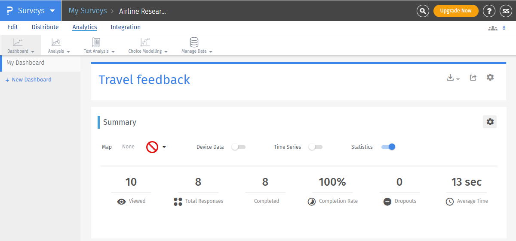Go to the Integration tab
Viewport: 516px width, 241px height.
click(x=126, y=27)
